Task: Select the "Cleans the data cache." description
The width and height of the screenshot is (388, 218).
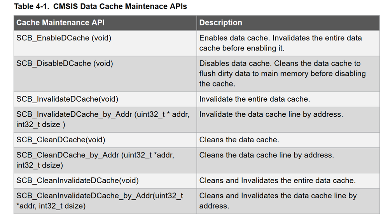Action: (239, 140)
